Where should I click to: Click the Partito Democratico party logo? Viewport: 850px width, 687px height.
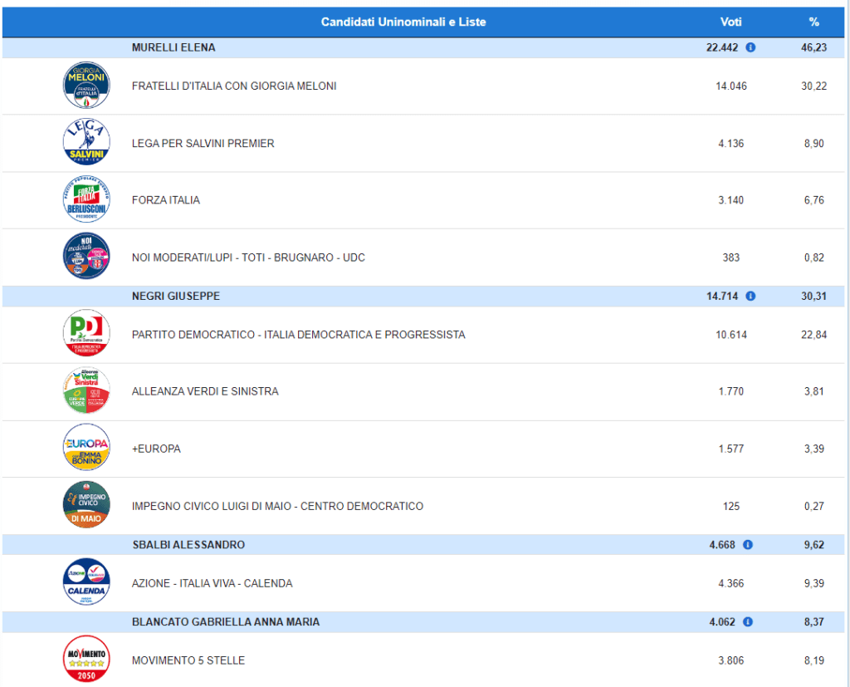(x=86, y=334)
